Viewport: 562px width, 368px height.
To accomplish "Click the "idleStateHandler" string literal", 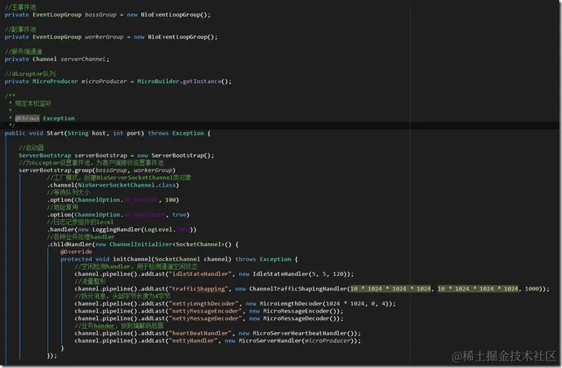I will [x=200, y=274].
